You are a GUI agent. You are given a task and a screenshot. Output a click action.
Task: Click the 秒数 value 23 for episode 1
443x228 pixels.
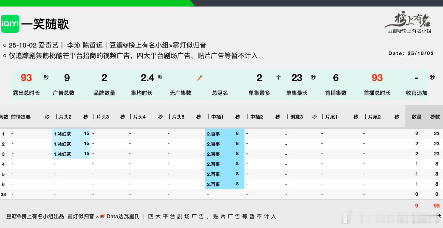(436, 134)
